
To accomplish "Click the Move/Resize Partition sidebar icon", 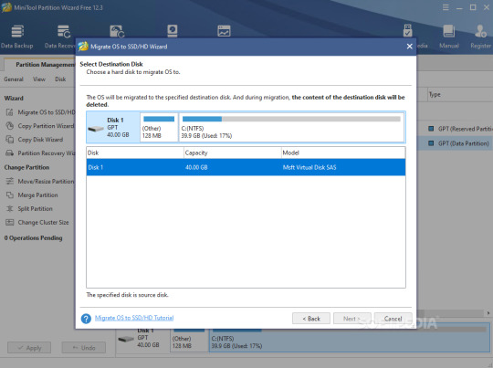I will click(10, 181).
